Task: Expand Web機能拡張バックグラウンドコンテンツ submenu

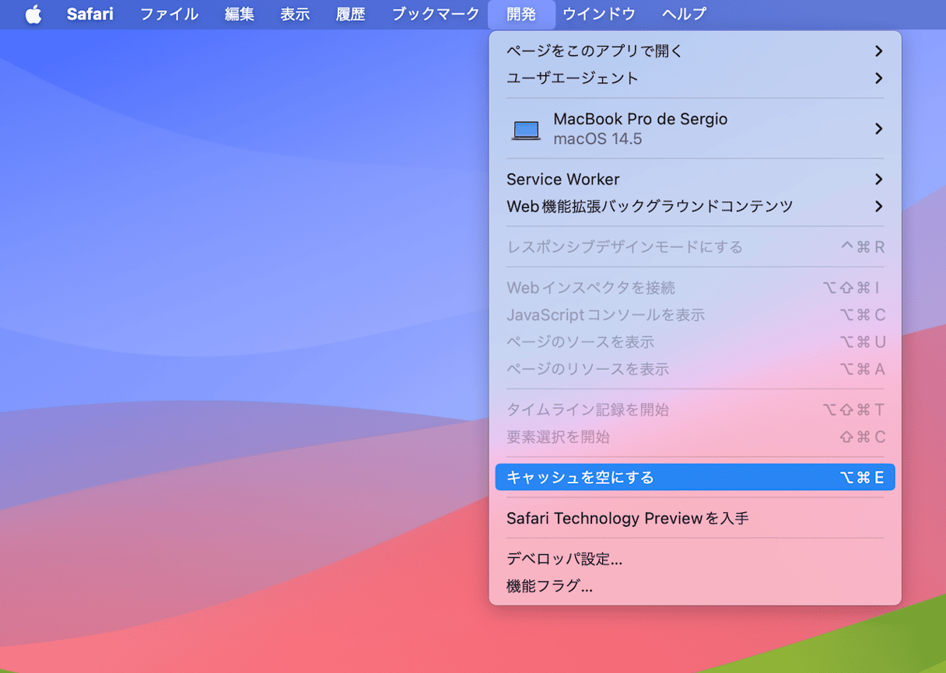Action: (695, 207)
